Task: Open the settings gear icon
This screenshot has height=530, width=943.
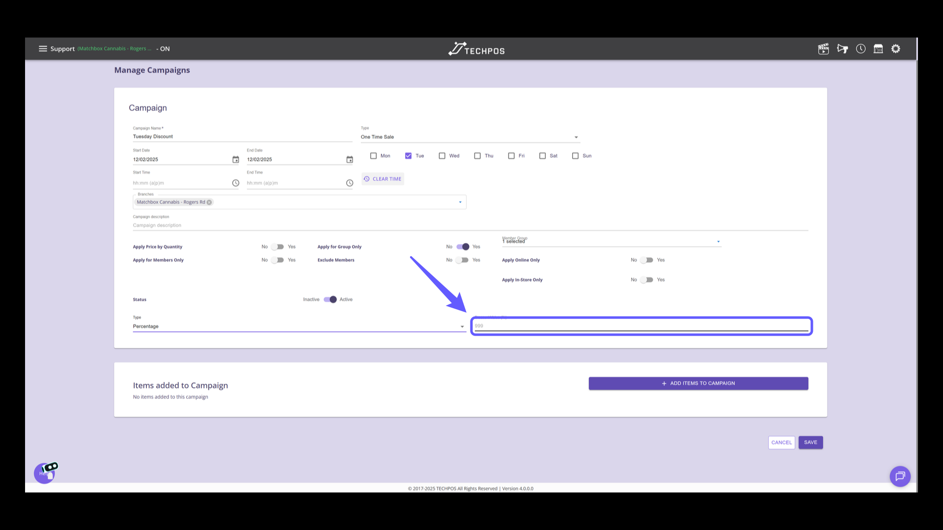Action: coord(896,49)
